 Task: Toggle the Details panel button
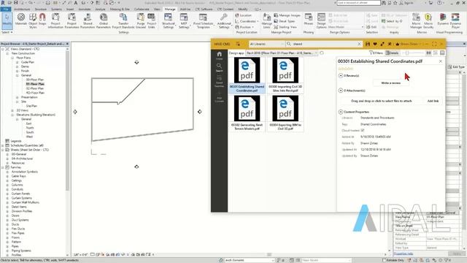pos(393,53)
